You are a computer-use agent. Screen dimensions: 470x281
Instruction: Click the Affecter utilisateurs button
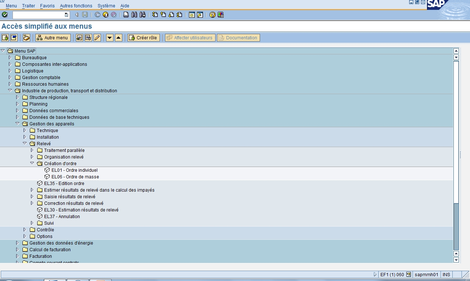click(190, 38)
